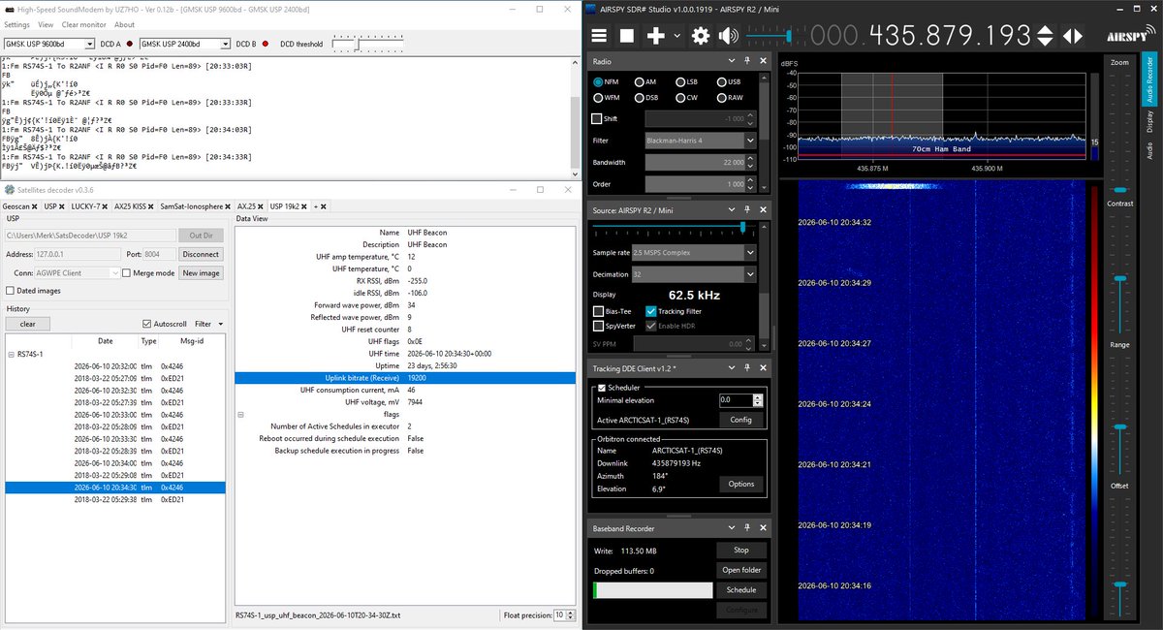Toggle the Scheduler checkbox in Tracking DDE
The width and height of the screenshot is (1163, 630).
point(602,387)
